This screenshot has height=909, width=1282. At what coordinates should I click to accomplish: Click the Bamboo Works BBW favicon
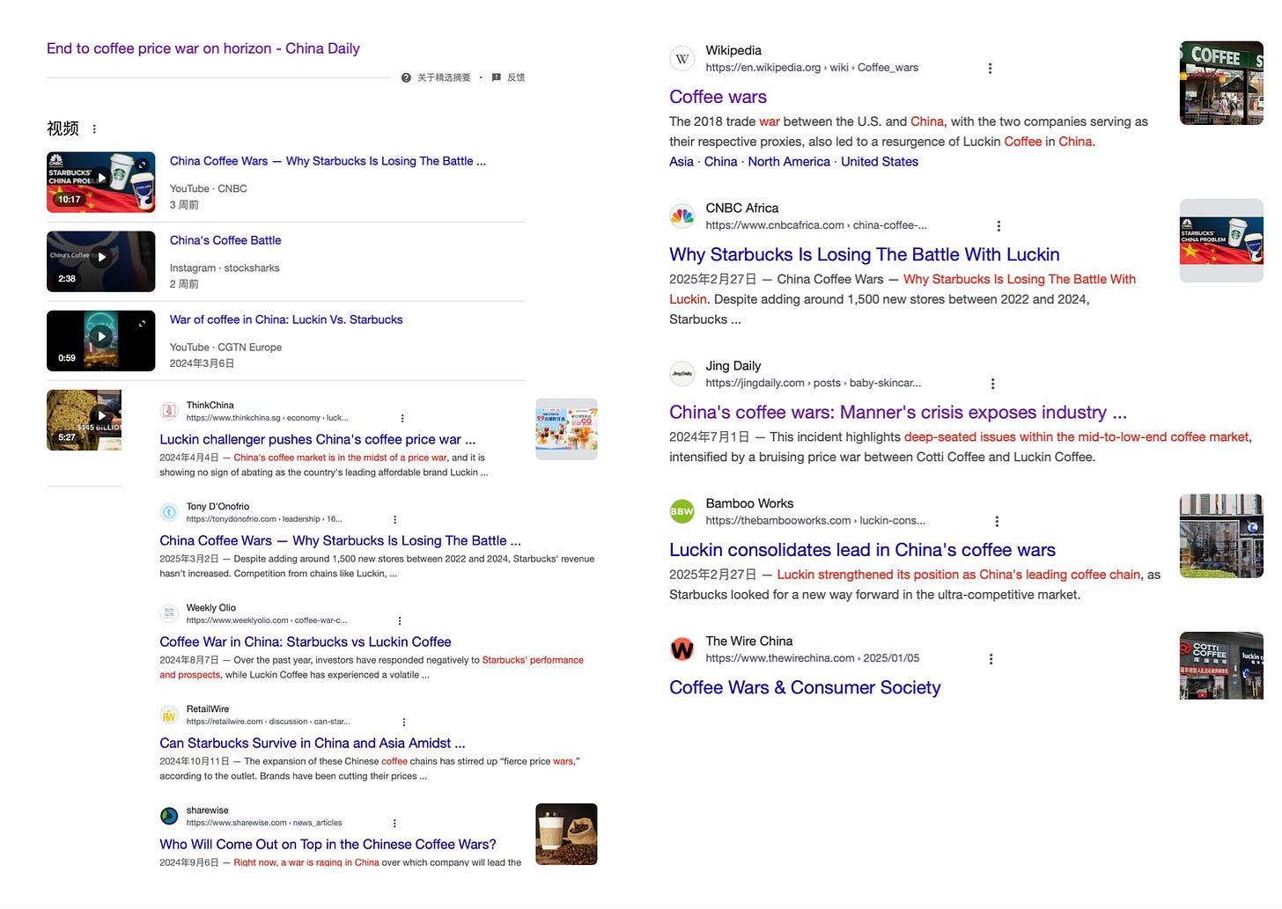point(682,511)
